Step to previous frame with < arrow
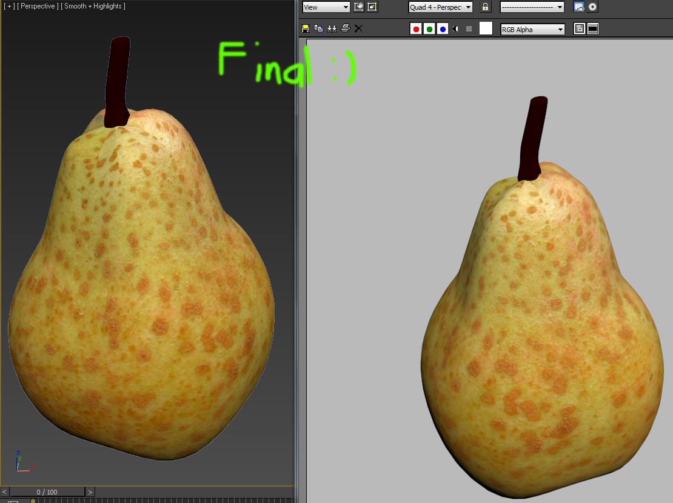Image resolution: width=673 pixels, height=503 pixels. 5,492
